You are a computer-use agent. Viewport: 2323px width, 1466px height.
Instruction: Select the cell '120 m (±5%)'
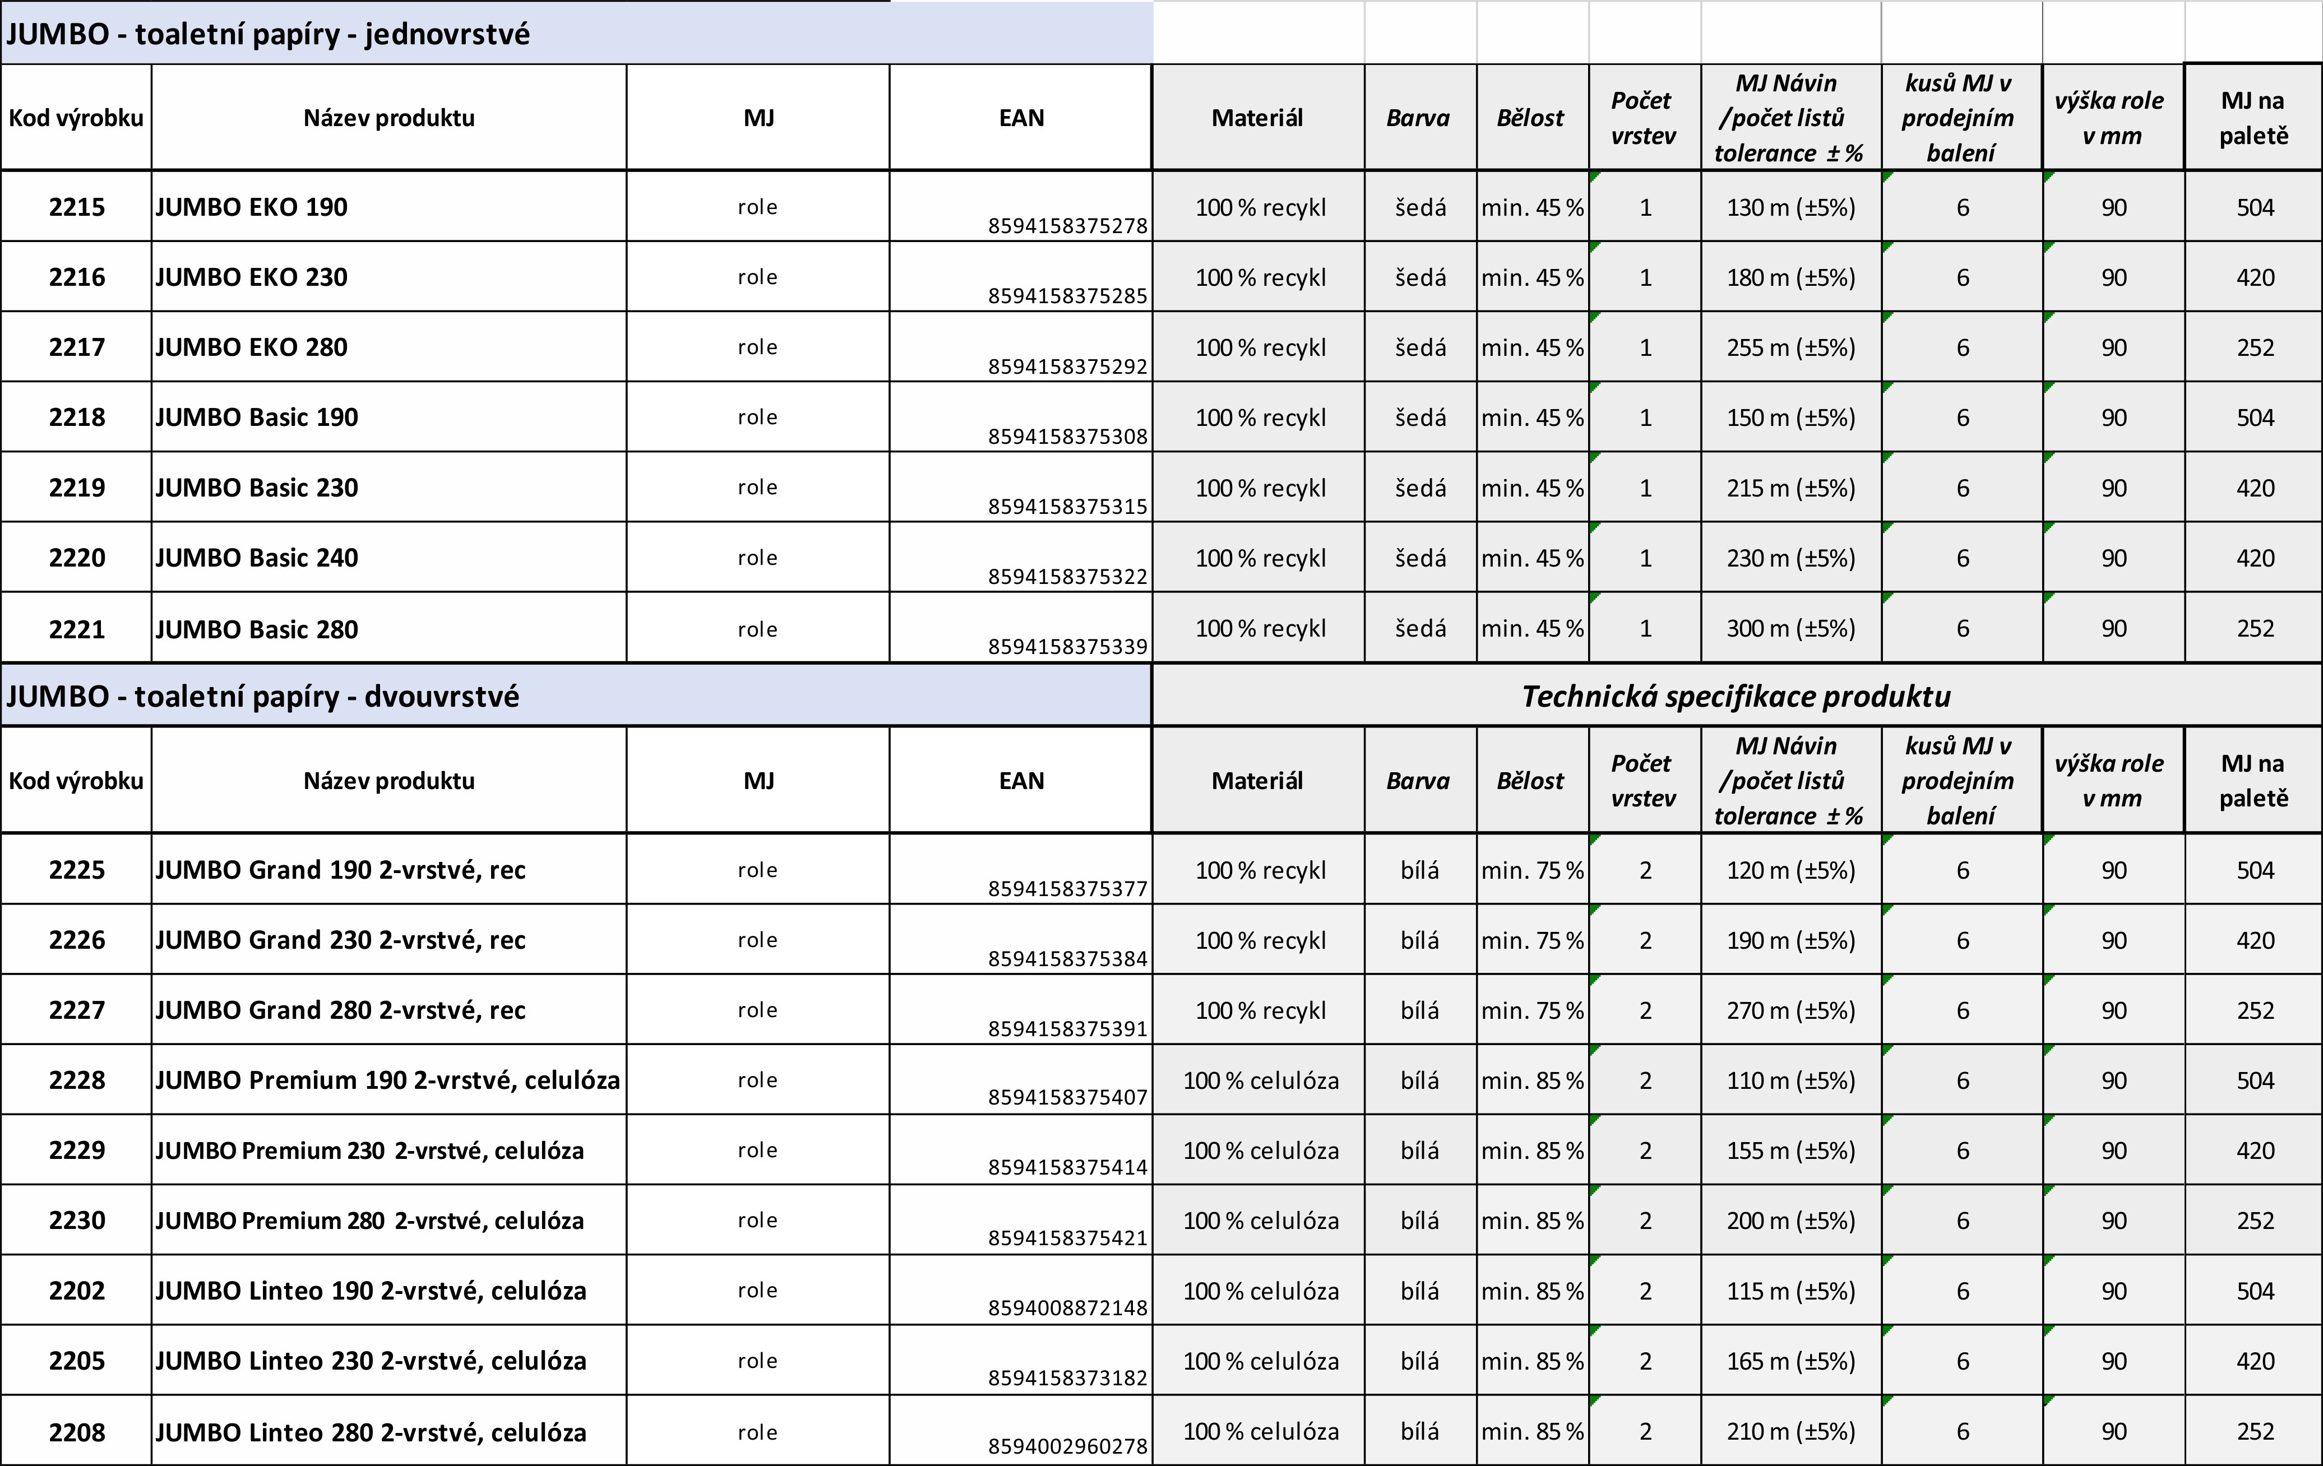(x=1792, y=870)
